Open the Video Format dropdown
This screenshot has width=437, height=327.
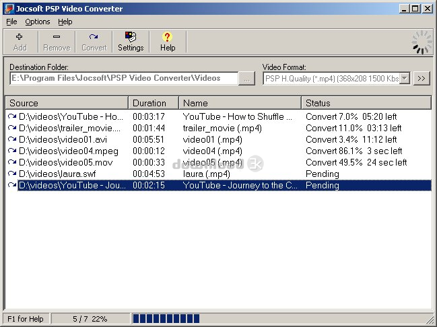pyautogui.click(x=404, y=78)
